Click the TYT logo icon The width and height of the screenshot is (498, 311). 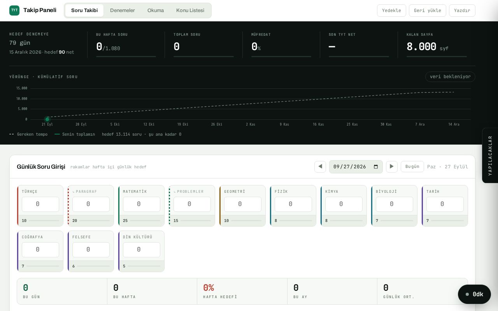coord(14,10)
